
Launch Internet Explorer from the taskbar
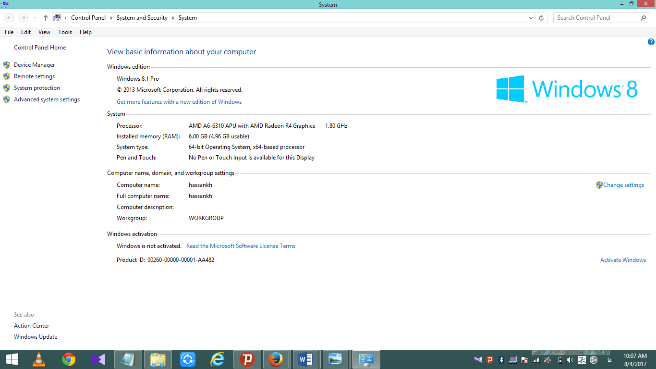[x=218, y=359]
